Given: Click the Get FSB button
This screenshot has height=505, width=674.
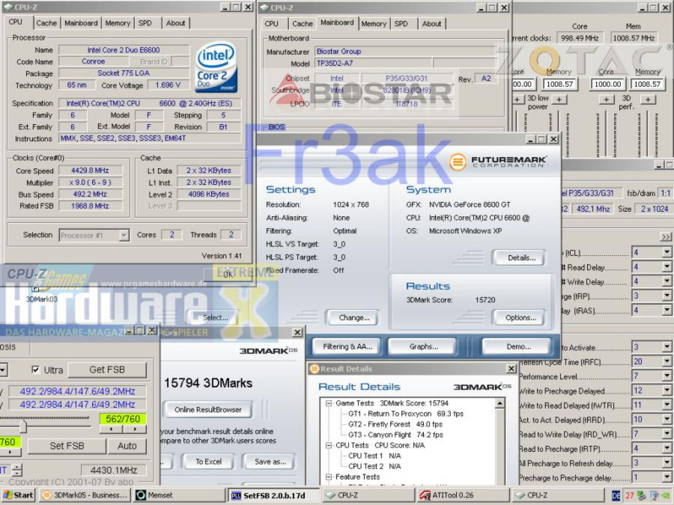Looking at the screenshot, I should 107,370.
